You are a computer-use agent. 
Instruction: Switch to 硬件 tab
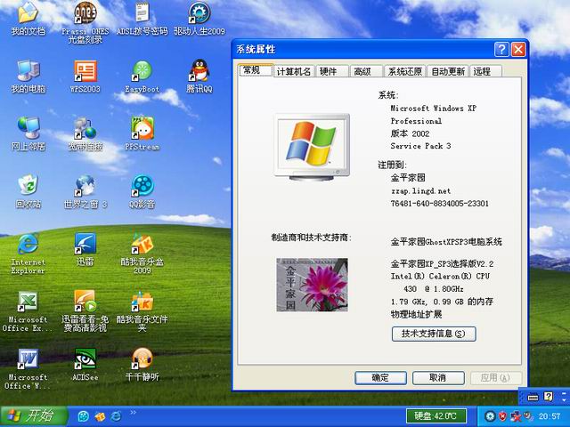tap(332, 71)
